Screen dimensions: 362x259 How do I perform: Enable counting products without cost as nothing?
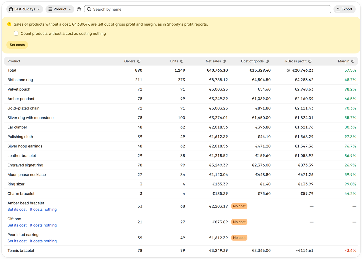click(16, 34)
